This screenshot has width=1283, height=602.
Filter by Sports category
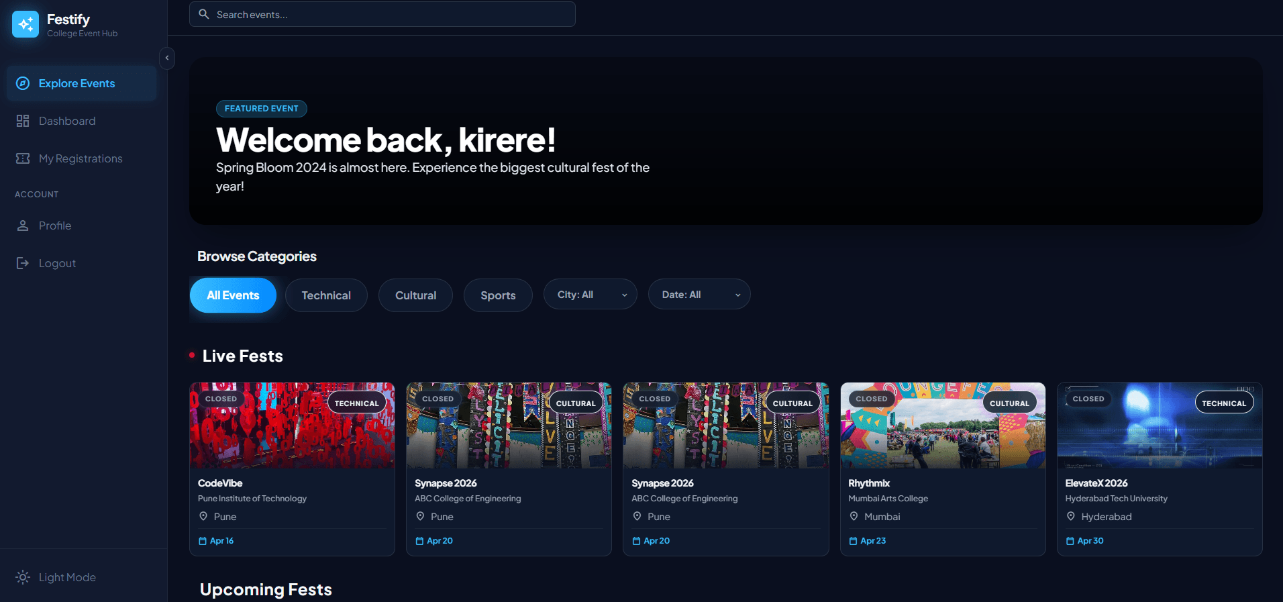point(498,295)
